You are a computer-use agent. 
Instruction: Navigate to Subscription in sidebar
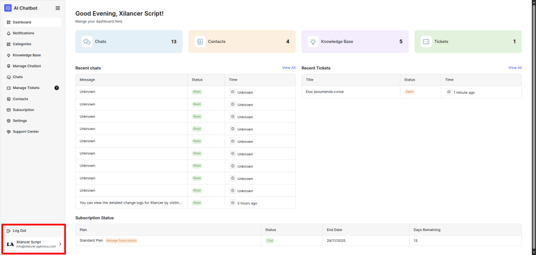click(24, 110)
